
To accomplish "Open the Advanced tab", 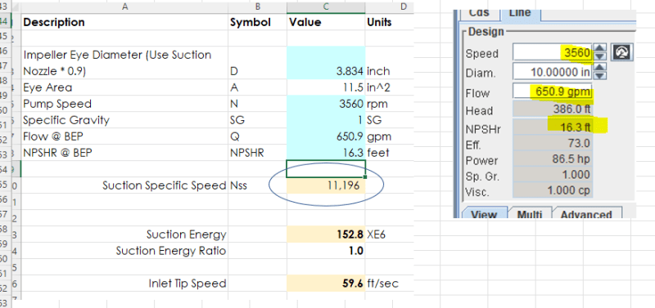I will pos(586,213).
